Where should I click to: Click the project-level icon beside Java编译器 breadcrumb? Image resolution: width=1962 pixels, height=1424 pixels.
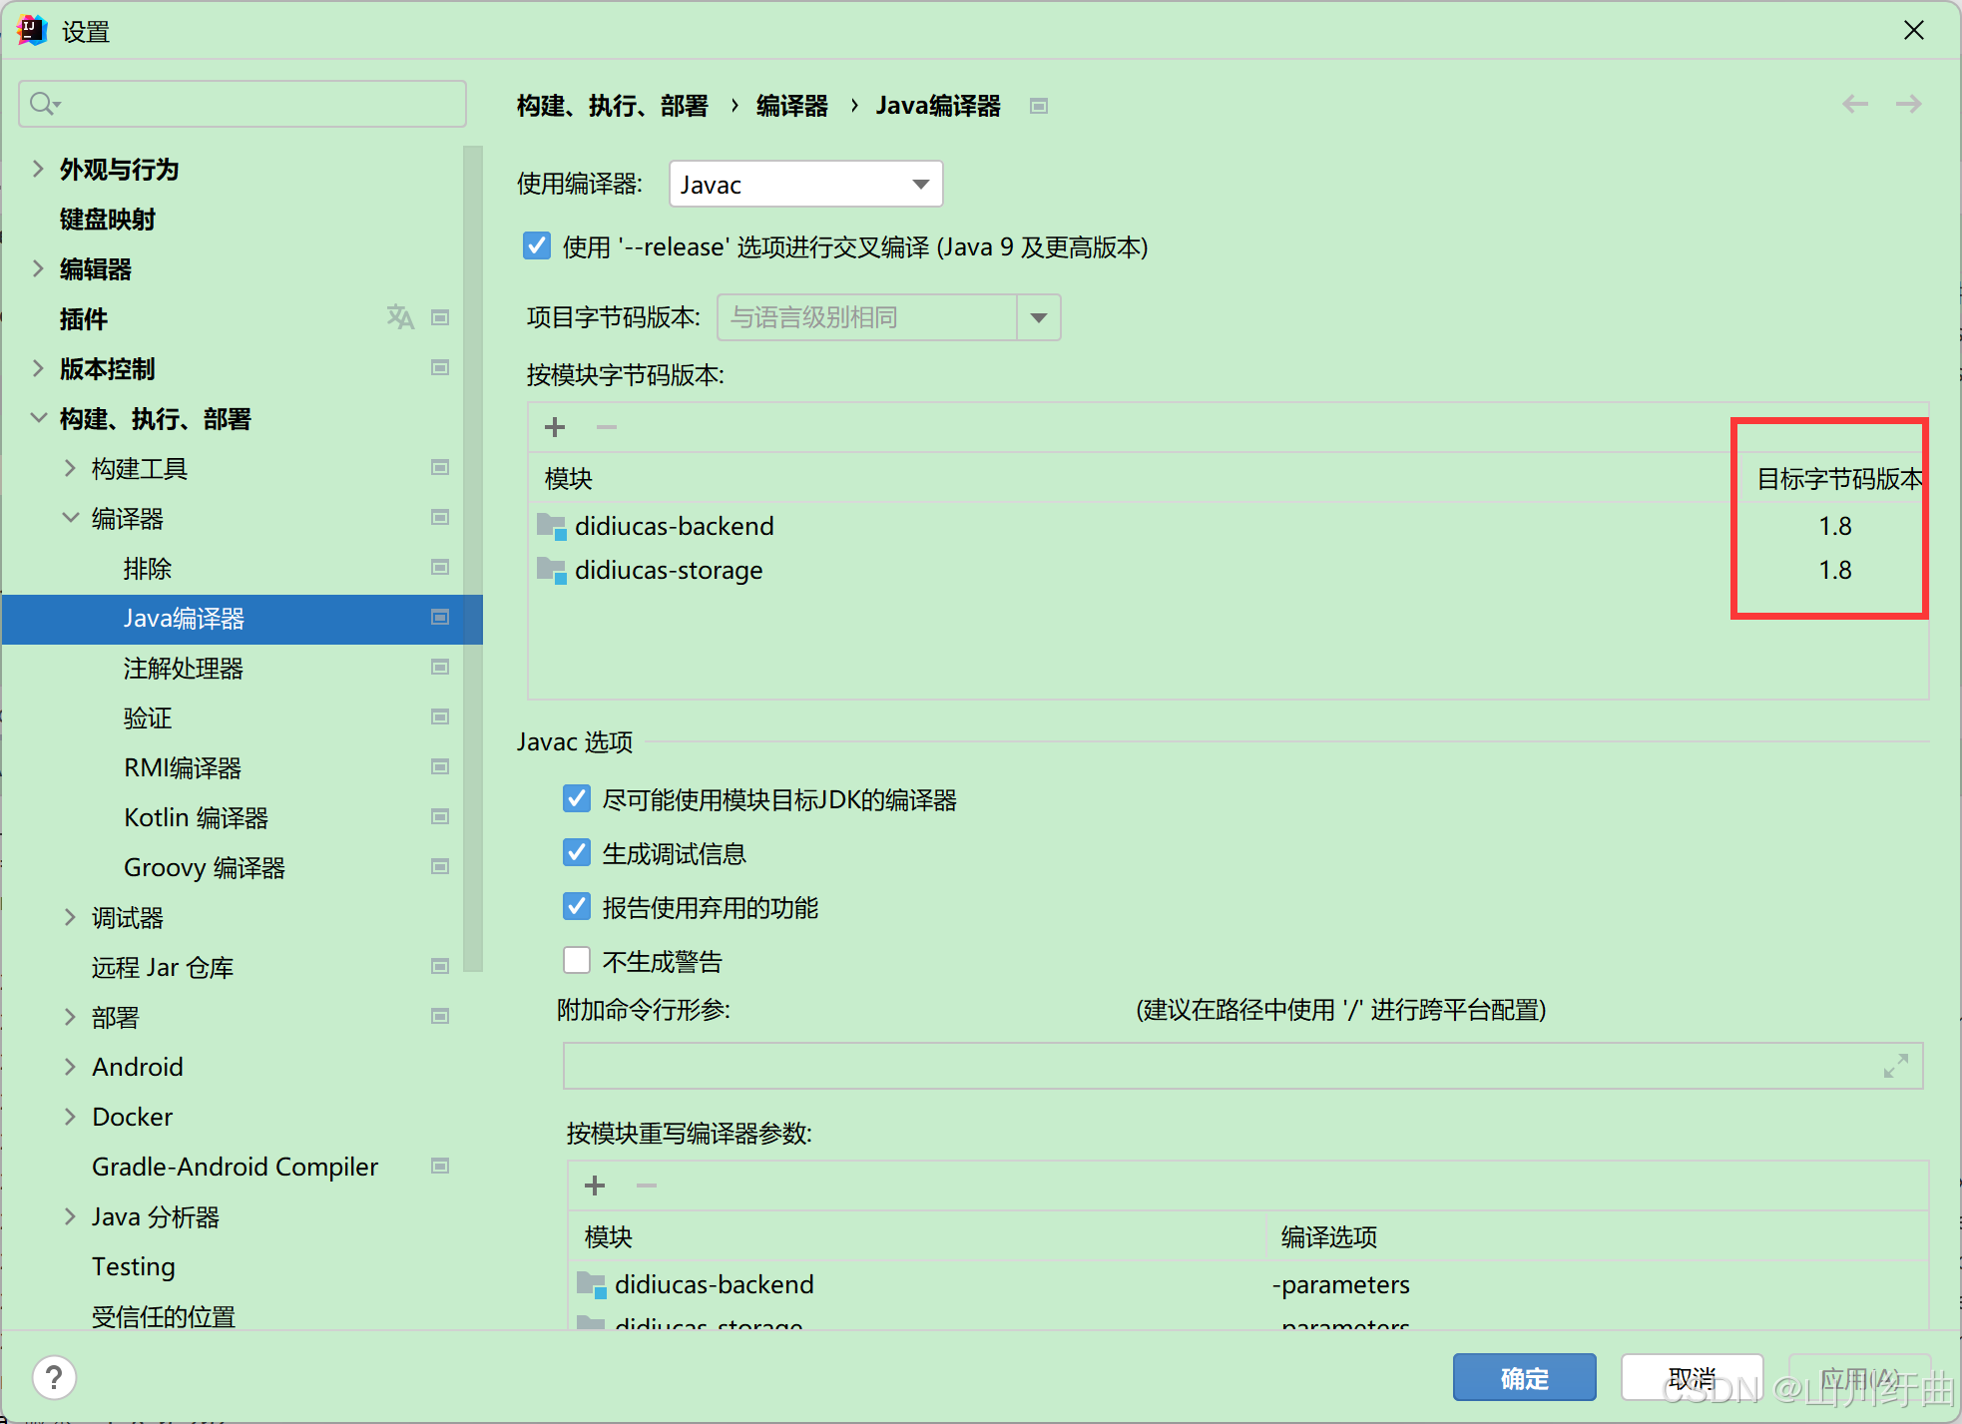pyautogui.click(x=1039, y=106)
